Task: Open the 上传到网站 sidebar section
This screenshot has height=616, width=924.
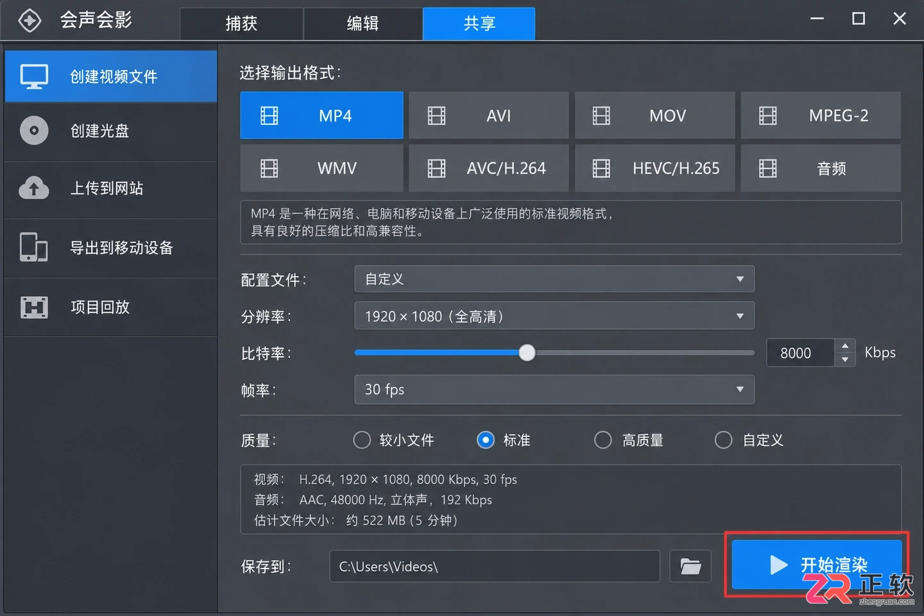Action: click(111, 189)
